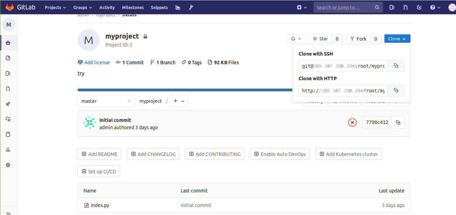Open the instance statistics chart icon
456x215 pixels.
tap(178, 7)
